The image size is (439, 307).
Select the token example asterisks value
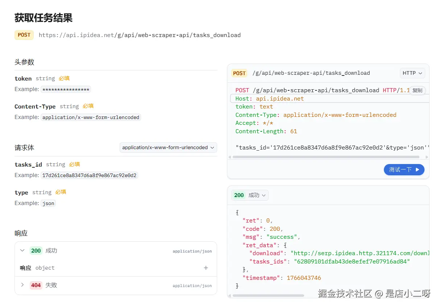point(66,89)
